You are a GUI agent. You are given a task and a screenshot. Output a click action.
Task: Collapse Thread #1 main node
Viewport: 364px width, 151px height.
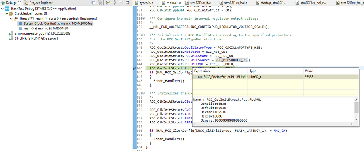11,19
